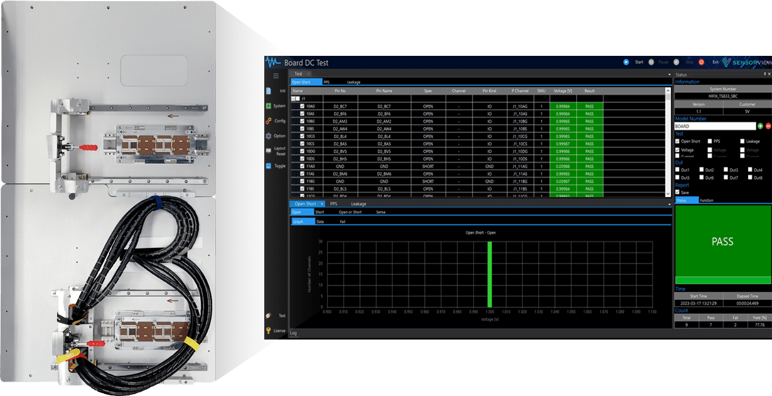Click the Board DC Test waveform logo
This screenshot has height=396, width=772.
click(273, 62)
